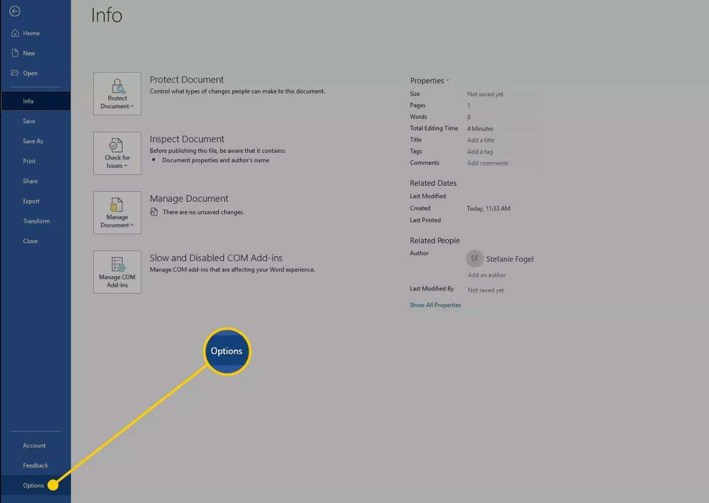Open Options at the sidebar bottom
Viewport: 709px width, 503px height.
(x=34, y=485)
